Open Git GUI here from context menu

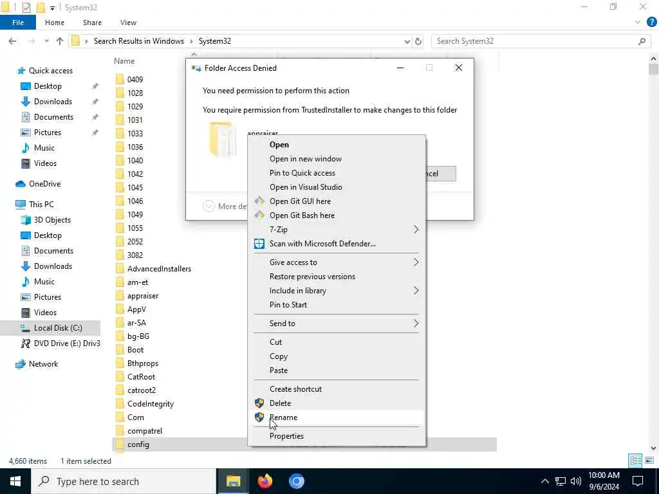(x=300, y=201)
